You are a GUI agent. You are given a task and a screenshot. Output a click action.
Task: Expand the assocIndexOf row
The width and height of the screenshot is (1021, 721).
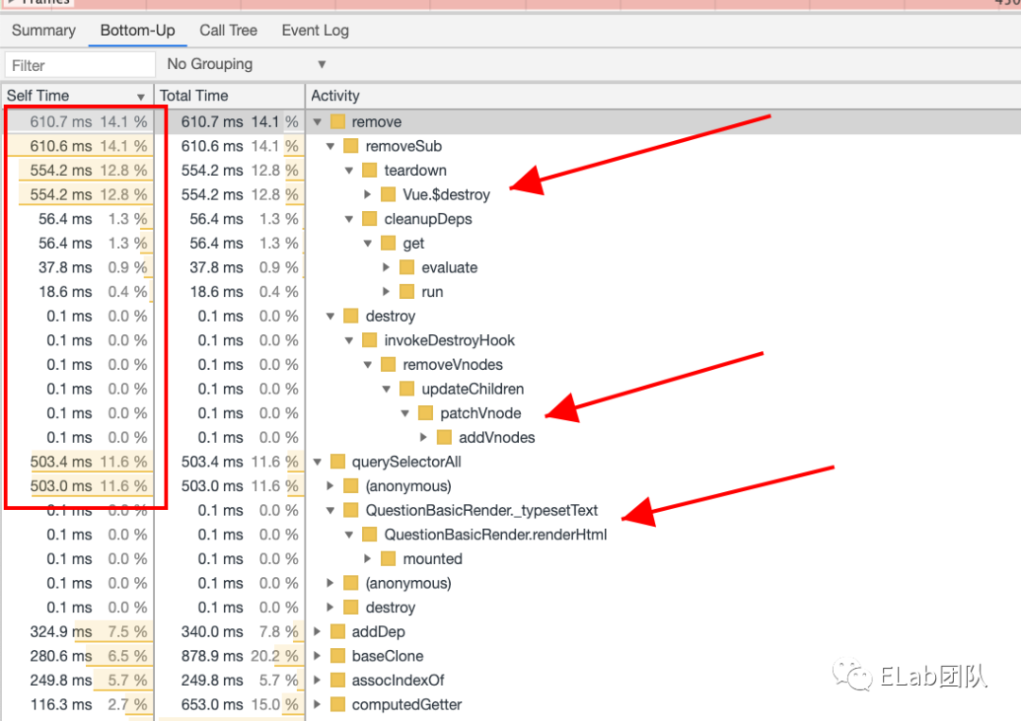[318, 680]
